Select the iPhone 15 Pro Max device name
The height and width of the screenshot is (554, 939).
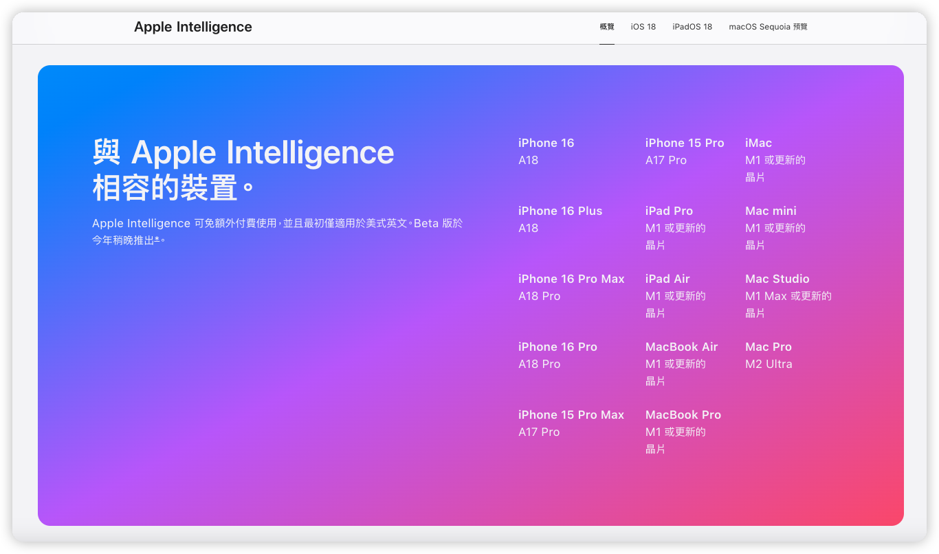click(571, 415)
